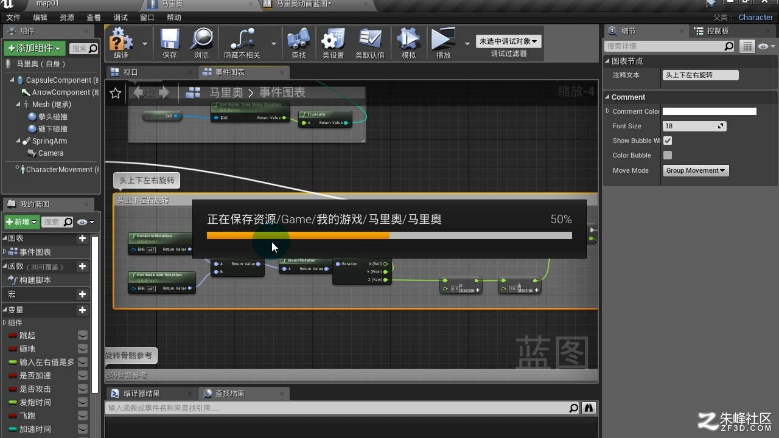Start 模拟 (Simulate) from the toolbar
The height and width of the screenshot is (438, 779).
point(408,40)
